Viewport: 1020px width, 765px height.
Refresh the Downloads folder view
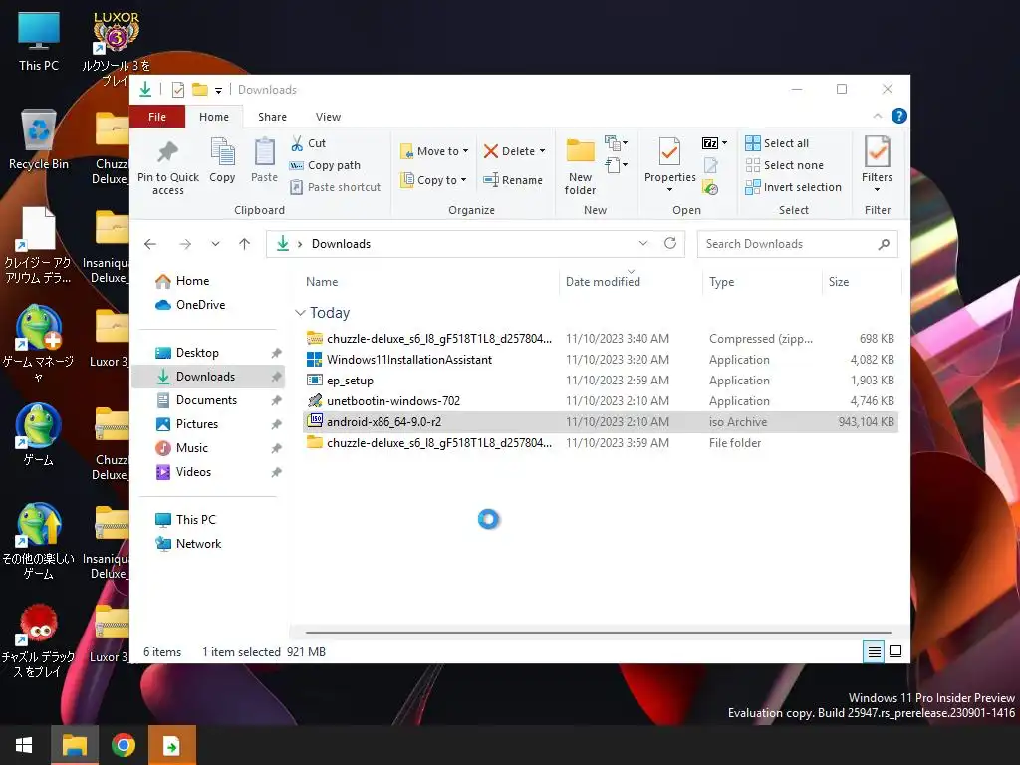pyautogui.click(x=670, y=243)
